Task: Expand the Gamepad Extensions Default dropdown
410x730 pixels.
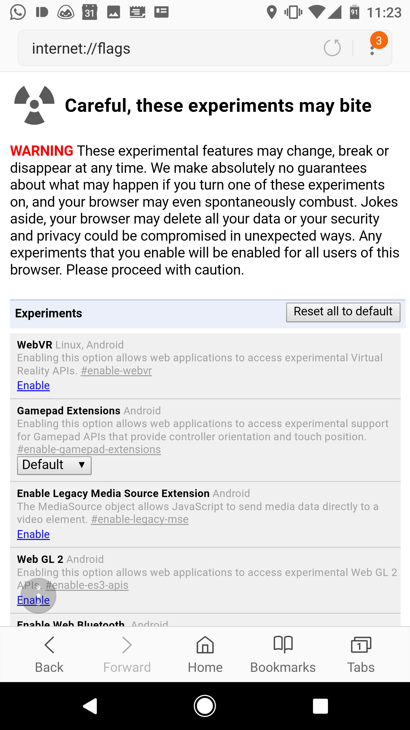Action: click(54, 465)
